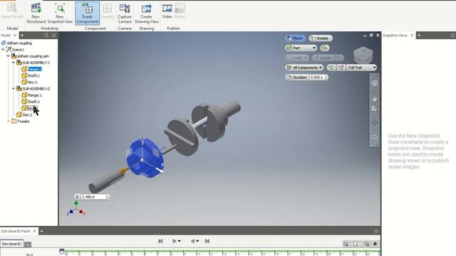Collapse the SUB-ASSEMBLY:2 node
This screenshot has width=456, height=256.
tap(14, 88)
